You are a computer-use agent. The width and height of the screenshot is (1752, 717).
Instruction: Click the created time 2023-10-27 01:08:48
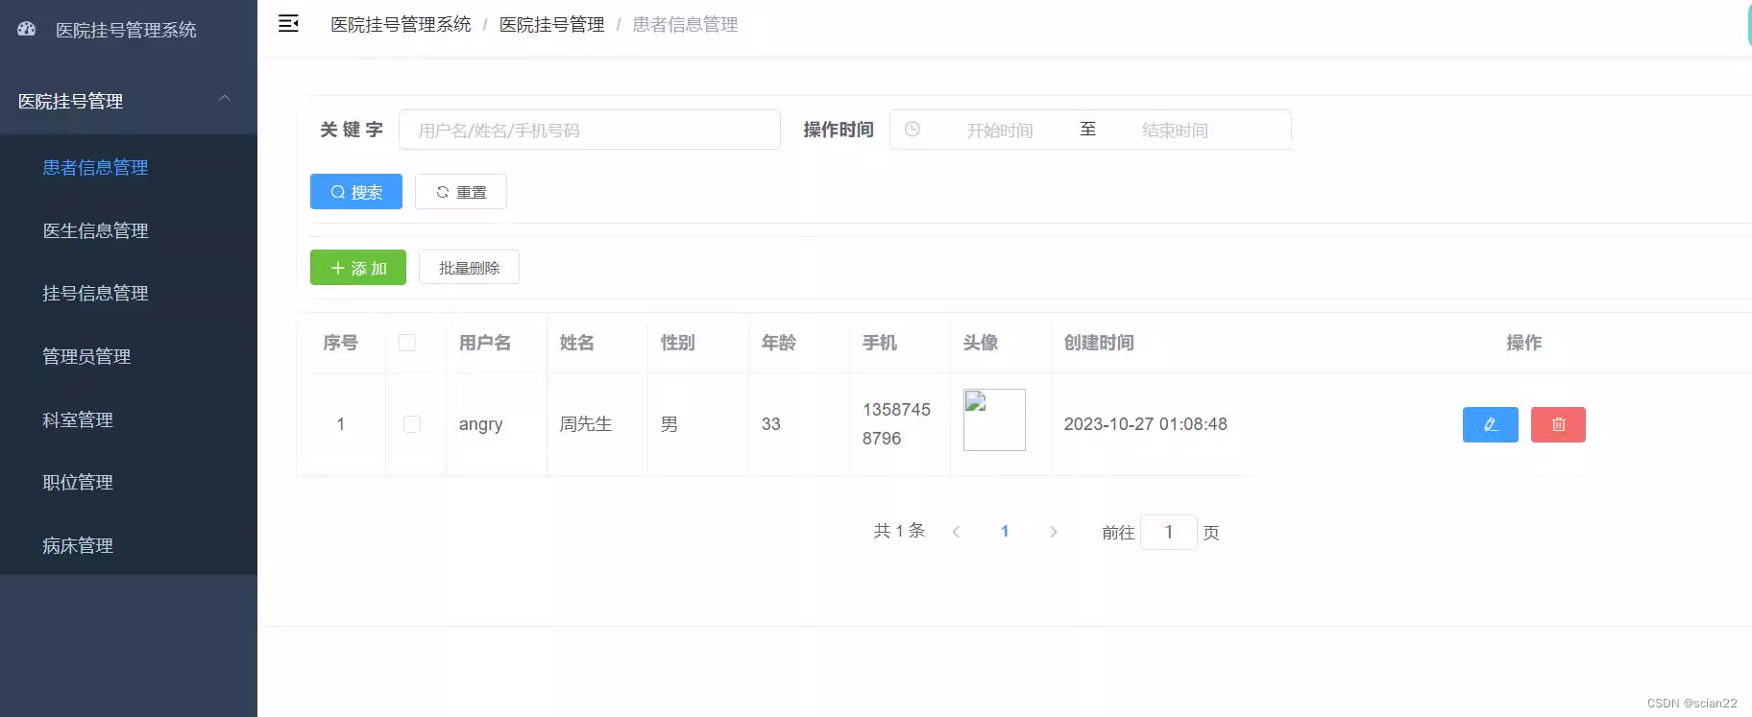tap(1145, 424)
